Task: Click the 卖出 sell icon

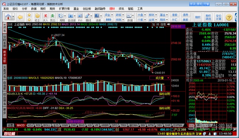Action: tap(53, 17)
